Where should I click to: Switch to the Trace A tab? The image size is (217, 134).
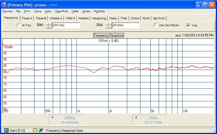point(27,18)
